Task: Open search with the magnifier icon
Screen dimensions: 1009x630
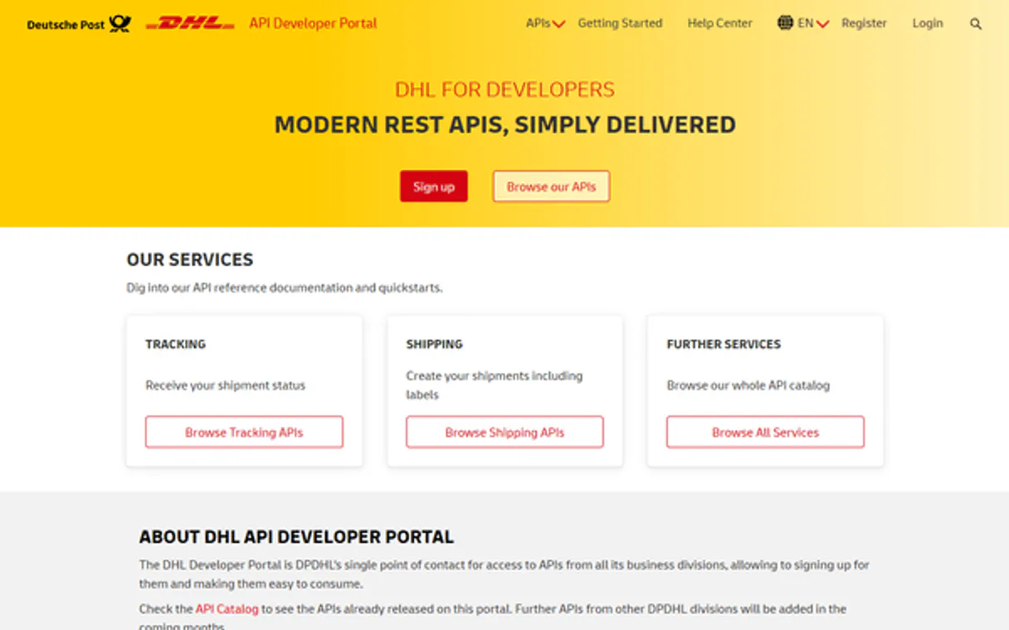Action: tap(976, 23)
